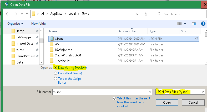Expand the File name history dropdown

pyautogui.click(x=150, y=92)
